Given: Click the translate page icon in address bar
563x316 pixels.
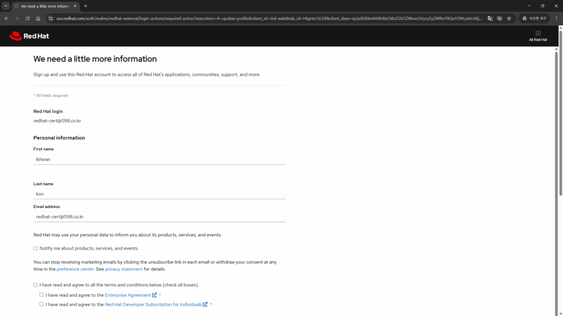Looking at the screenshot, I should point(490,18).
